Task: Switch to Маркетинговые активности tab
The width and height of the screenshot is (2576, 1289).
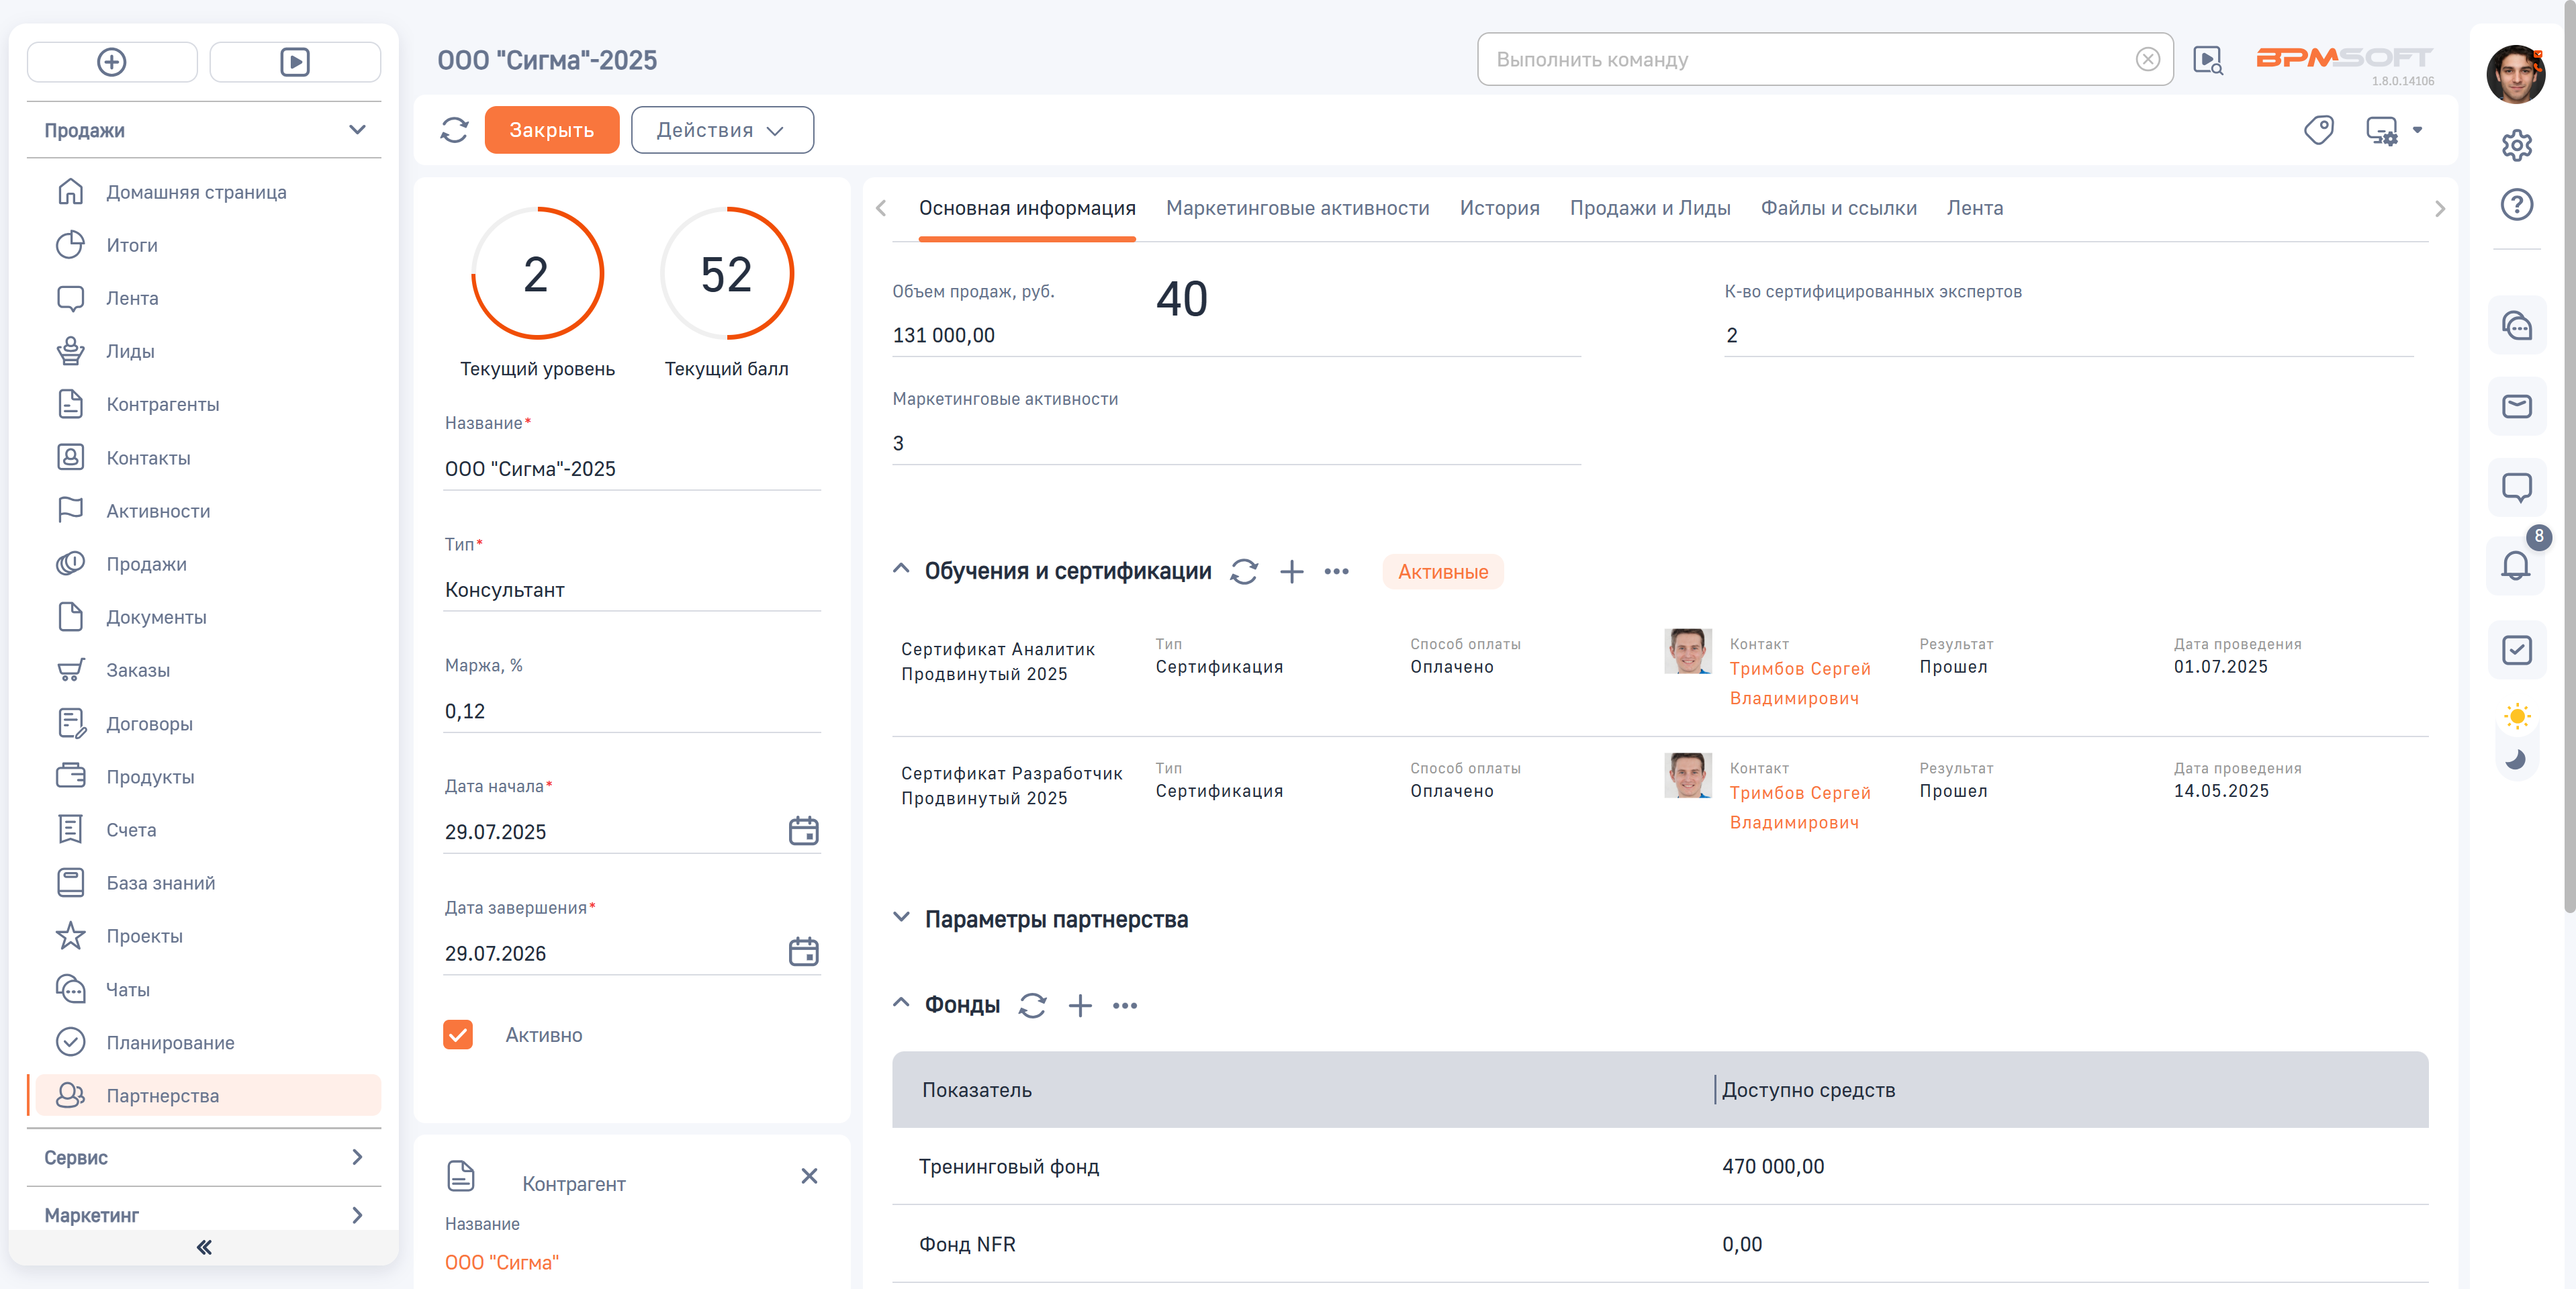Action: point(1297,208)
